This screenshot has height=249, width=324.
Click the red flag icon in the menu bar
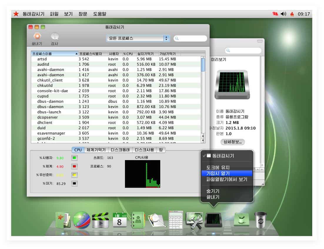coord(275,14)
